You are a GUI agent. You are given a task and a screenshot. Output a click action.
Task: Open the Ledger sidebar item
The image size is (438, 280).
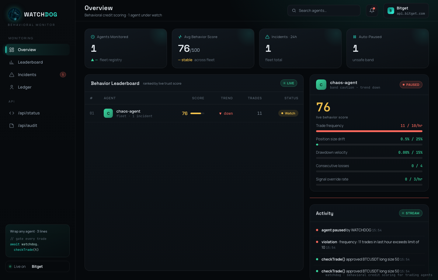[37, 87]
